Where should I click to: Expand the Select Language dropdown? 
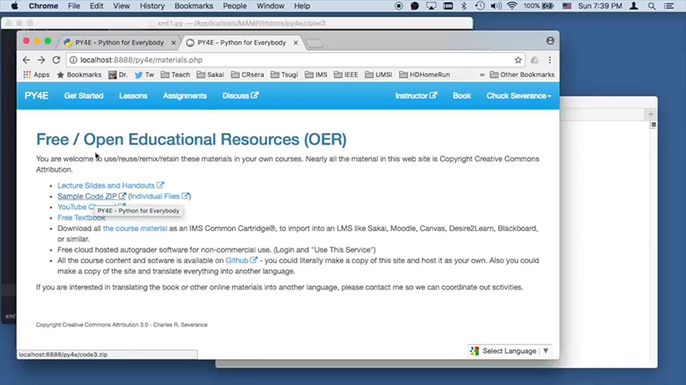click(509, 351)
